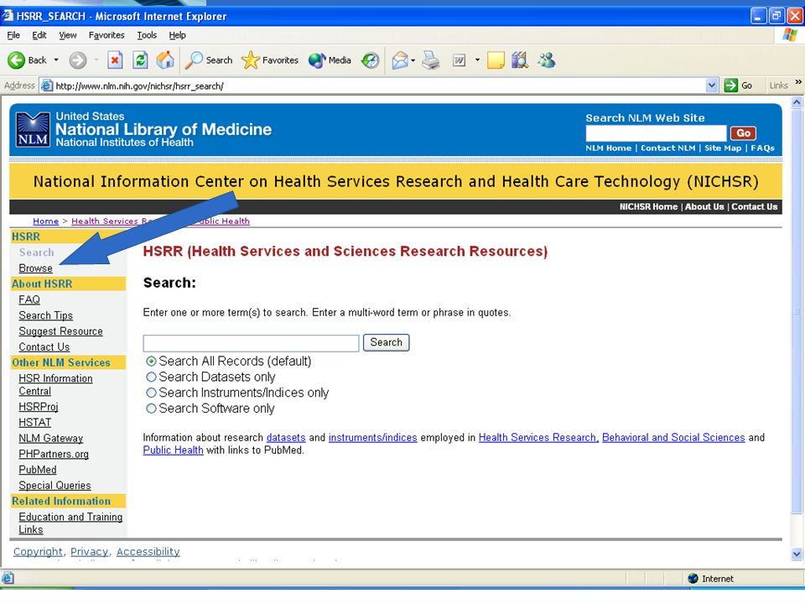This screenshot has height=604, width=805.
Task: Open the Special Queries link
Action: pos(55,486)
